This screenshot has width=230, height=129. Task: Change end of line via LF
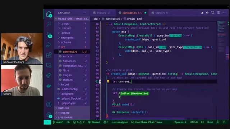click(x=202, y=122)
